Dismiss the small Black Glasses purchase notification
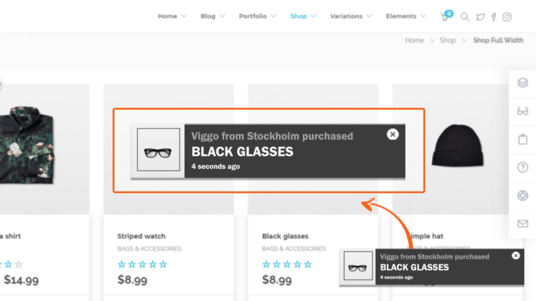This screenshot has width=536, height=301. 516,256
